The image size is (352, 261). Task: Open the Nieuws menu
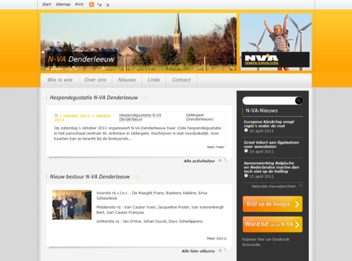pyautogui.click(x=127, y=80)
